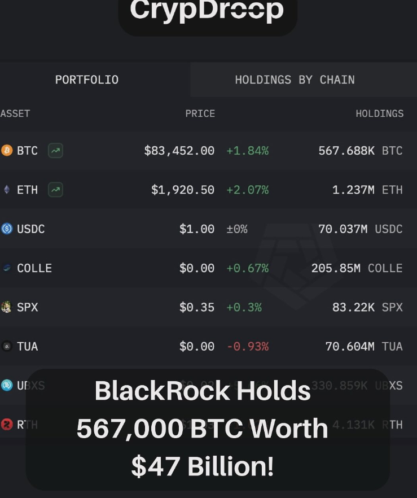Image resolution: width=417 pixels, height=498 pixels.
Task: Click the Bitcoin coin icon
Action: pyautogui.click(x=7, y=151)
